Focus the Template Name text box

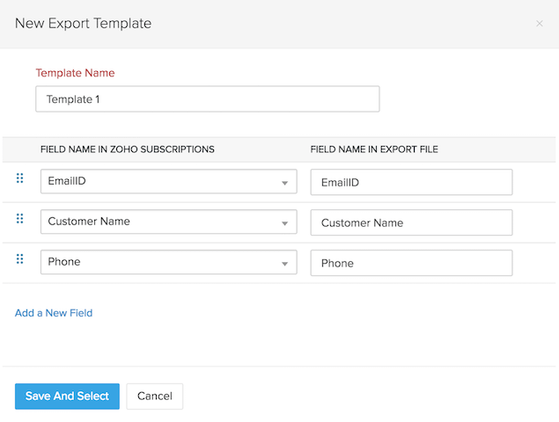pyautogui.click(x=207, y=99)
